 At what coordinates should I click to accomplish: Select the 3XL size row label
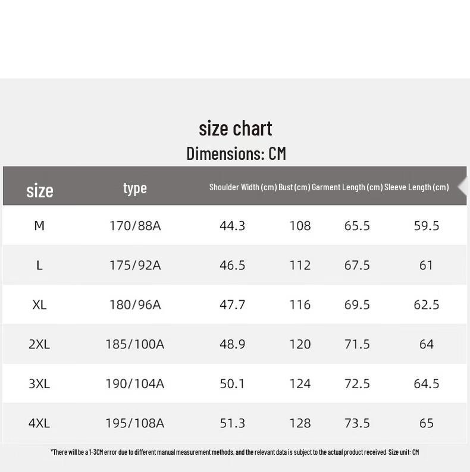click(39, 383)
